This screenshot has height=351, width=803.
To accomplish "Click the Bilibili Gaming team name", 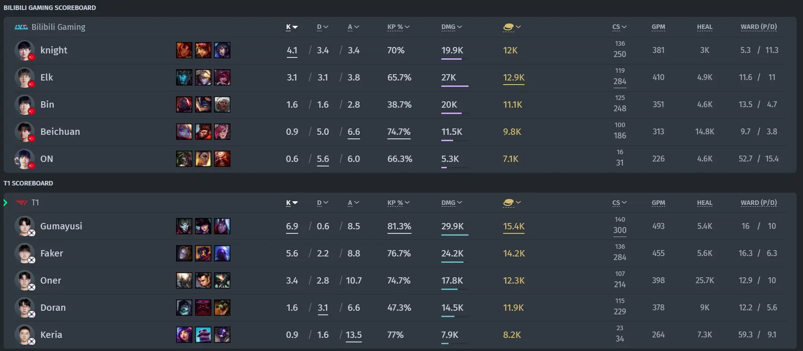I will pos(58,27).
